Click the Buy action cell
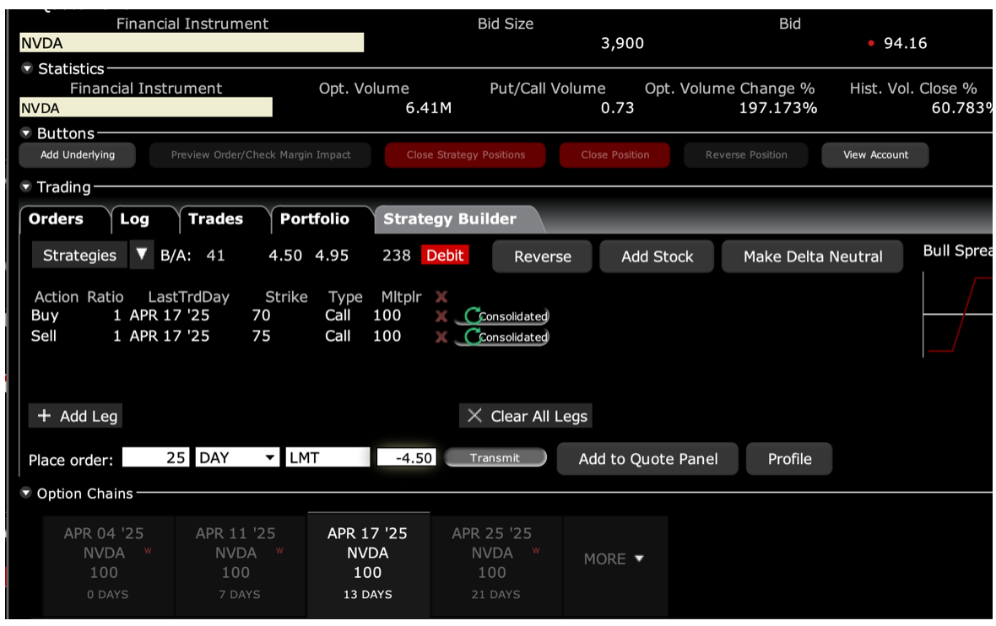Viewport: 996px width, 626px height. [45, 316]
